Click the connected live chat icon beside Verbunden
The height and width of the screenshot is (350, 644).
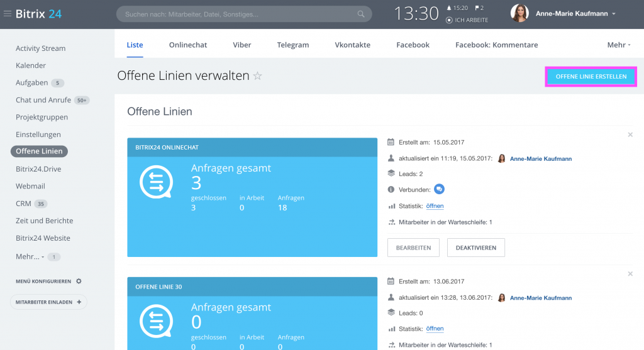(x=439, y=189)
